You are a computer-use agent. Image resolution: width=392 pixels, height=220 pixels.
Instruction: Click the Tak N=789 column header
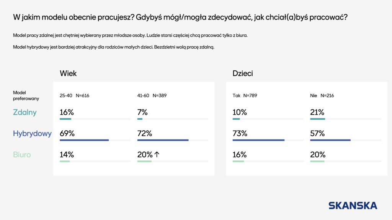point(245,95)
